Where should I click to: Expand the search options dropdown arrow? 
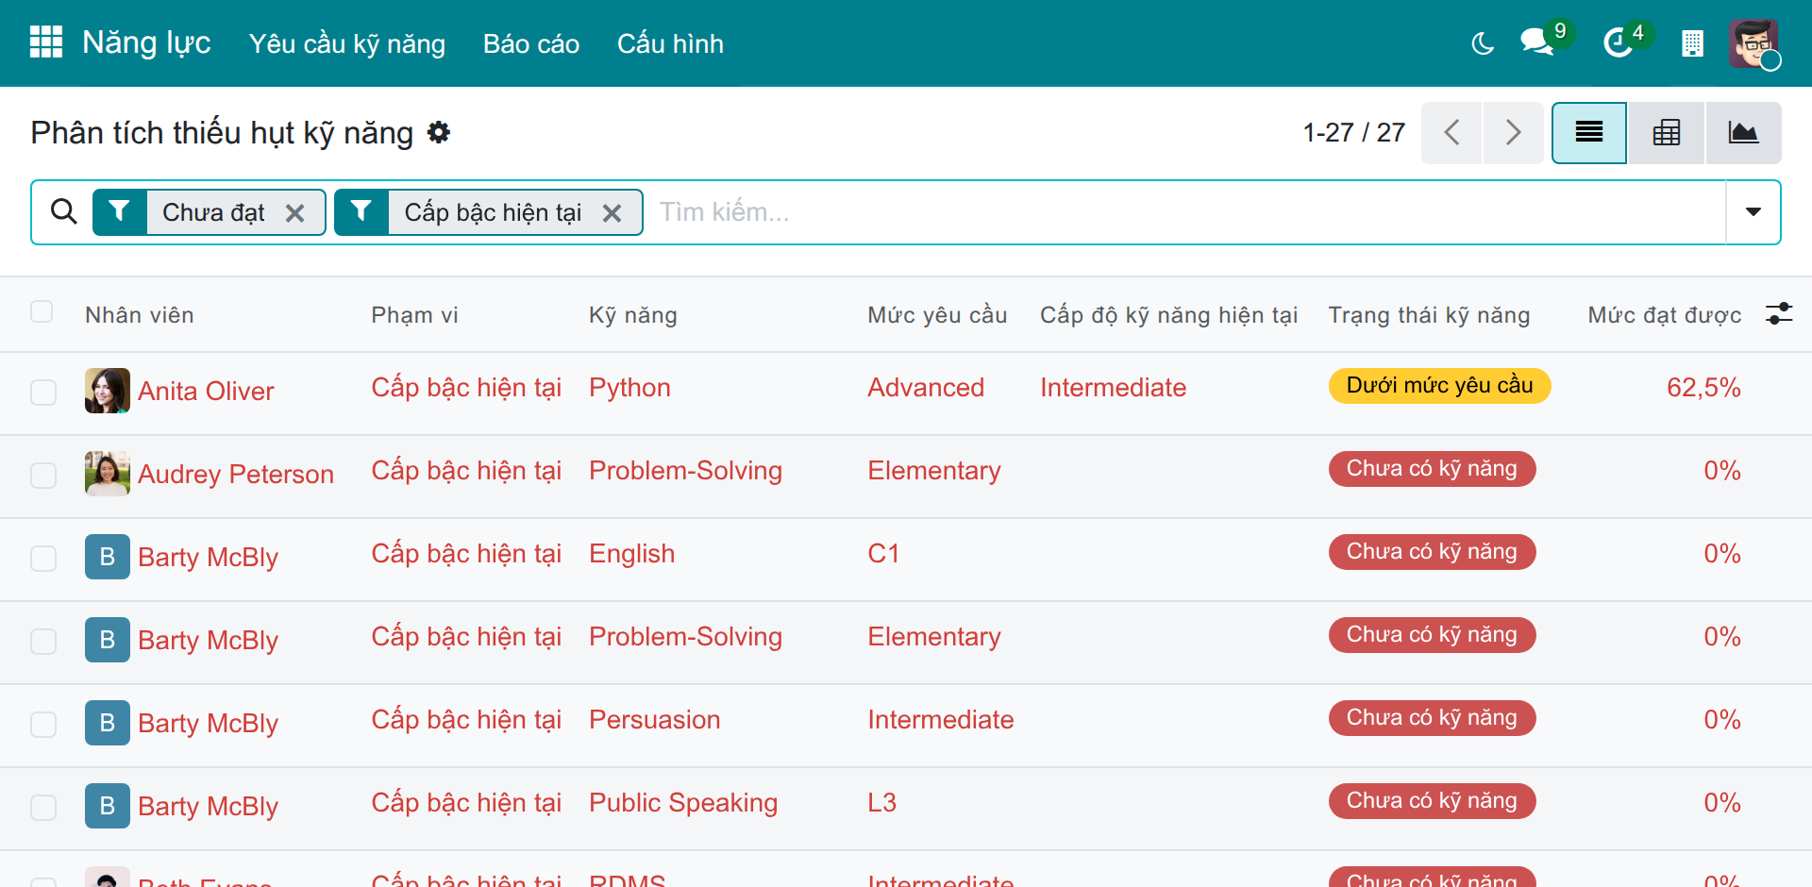pos(1753,212)
